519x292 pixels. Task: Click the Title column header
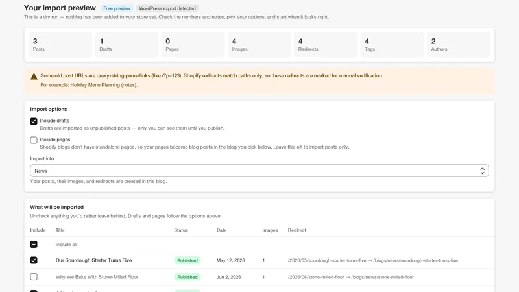(60, 230)
